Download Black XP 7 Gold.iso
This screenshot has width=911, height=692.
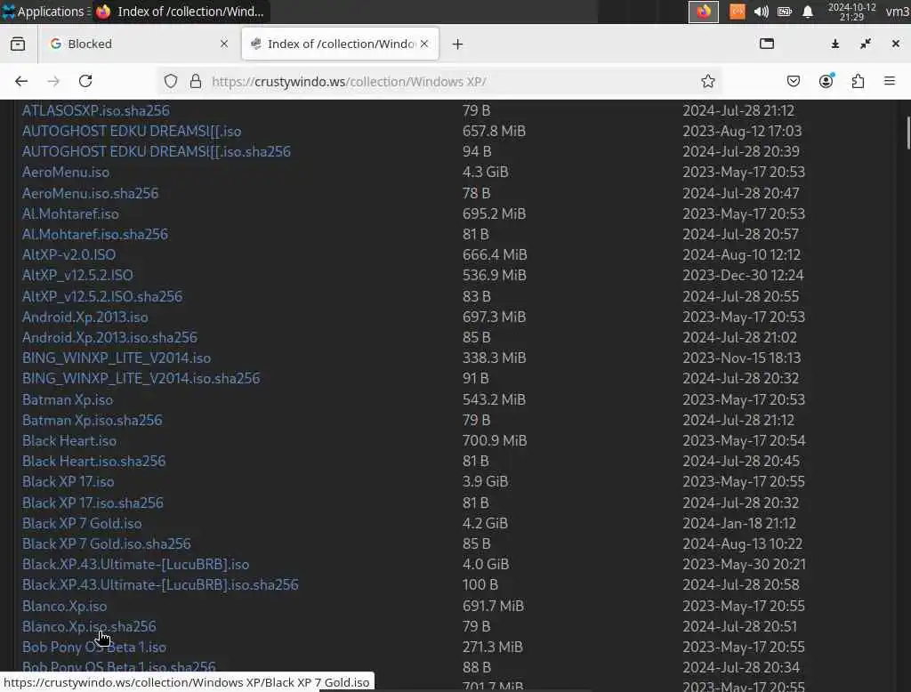(x=82, y=524)
